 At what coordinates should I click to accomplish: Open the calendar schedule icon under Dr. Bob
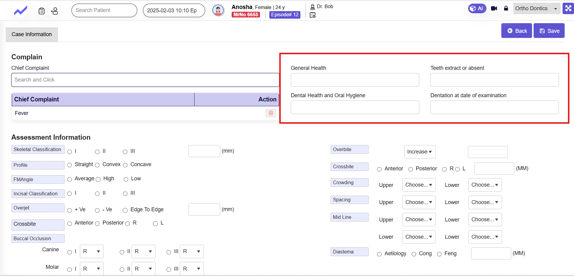pyautogui.click(x=313, y=15)
